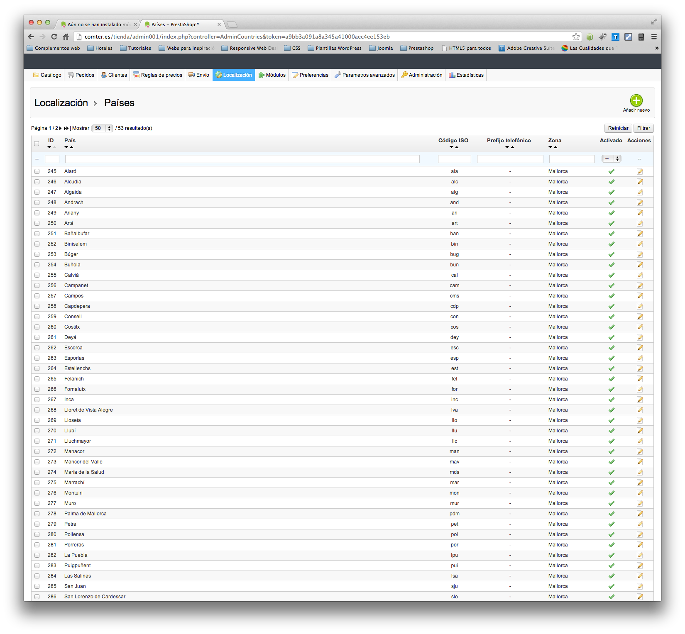
Task: Click Localización breadcrumb heading
Action: 61,103
